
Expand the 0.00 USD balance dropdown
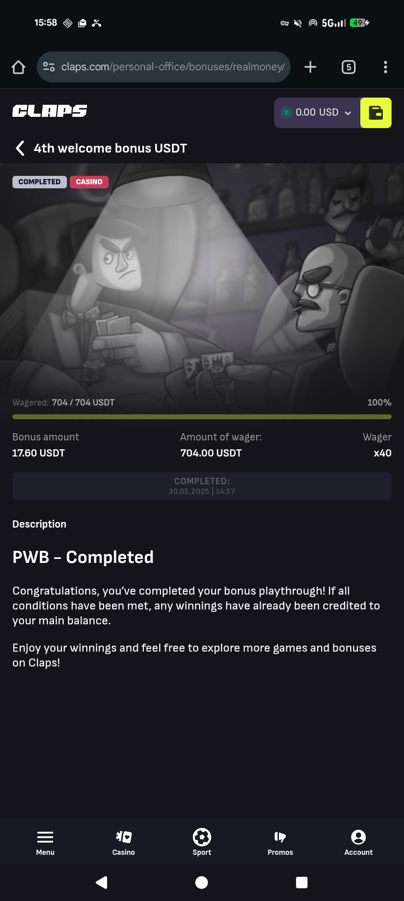click(317, 113)
